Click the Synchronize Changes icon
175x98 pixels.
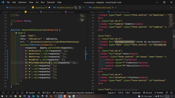[x=39, y=93]
